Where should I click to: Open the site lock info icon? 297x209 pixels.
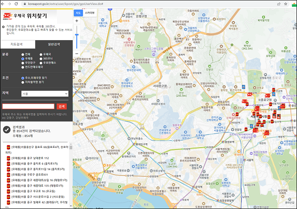[x=25, y=4]
